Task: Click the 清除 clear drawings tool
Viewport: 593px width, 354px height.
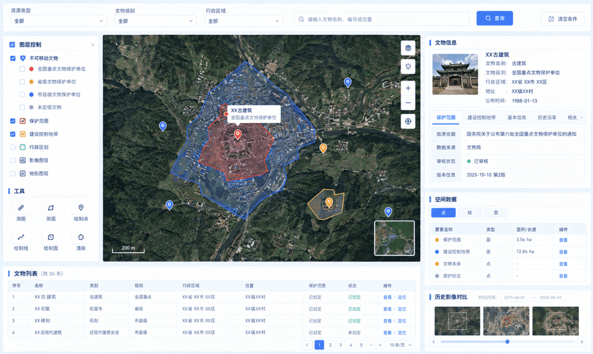Action: coord(81,241)
